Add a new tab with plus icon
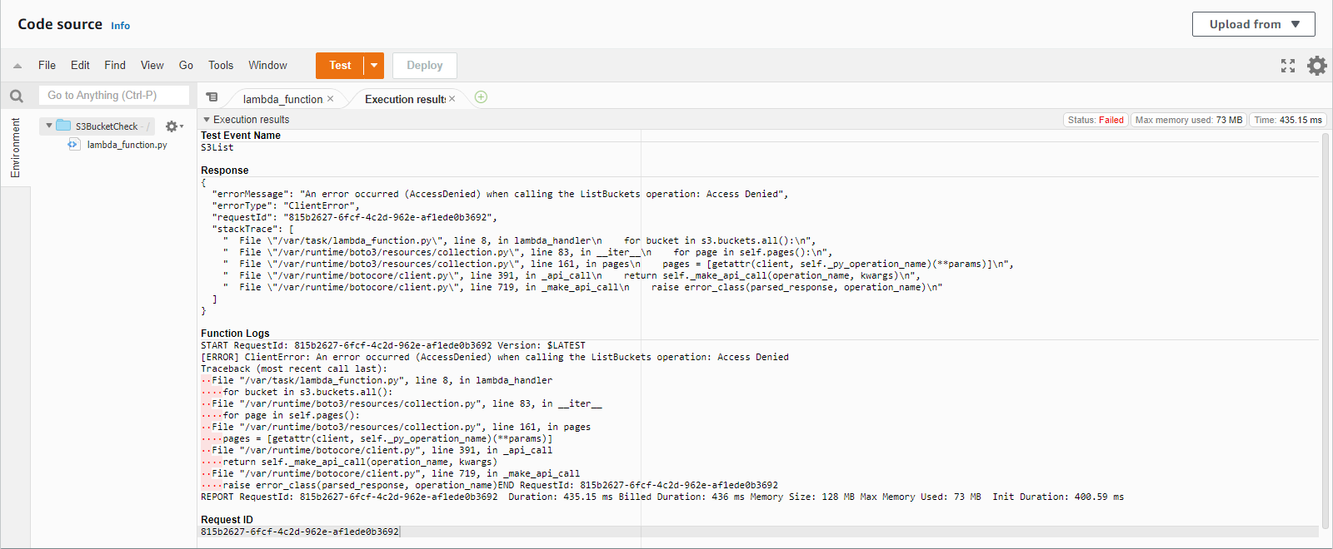1333x549 pixels. click(x=481, y=97)
